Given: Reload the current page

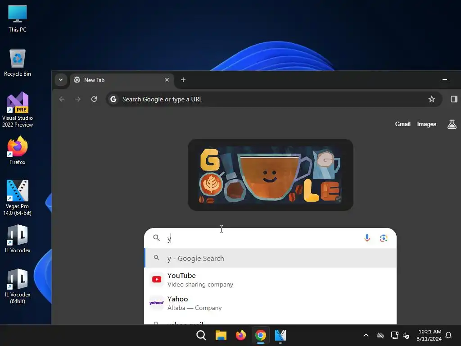Looking at the screenshot, I should coord(94,99).
